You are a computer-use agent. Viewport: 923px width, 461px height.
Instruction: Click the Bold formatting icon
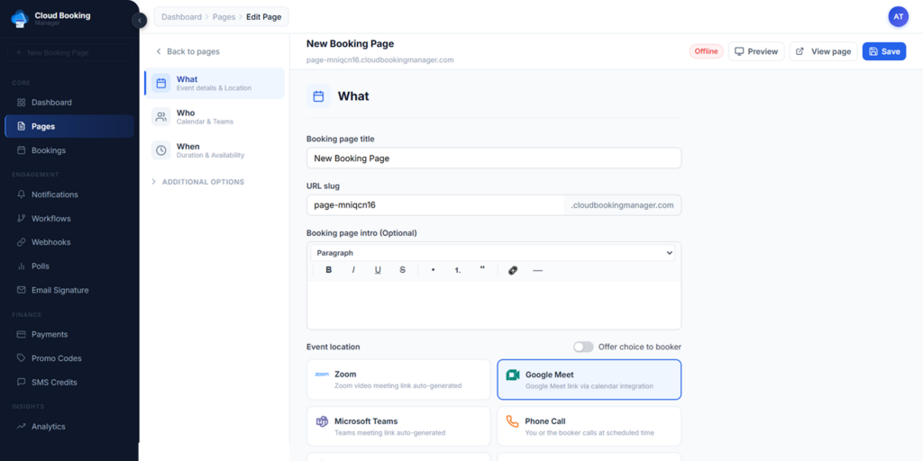tap(329, 270)
